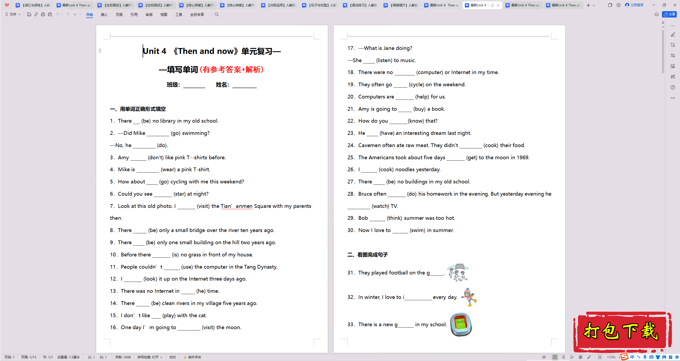Switch to the 【阅读提升】 document tab
Image resolution: width=680 pixels, height=361 pixels.
pyautogui.click(x=401, y=5)
